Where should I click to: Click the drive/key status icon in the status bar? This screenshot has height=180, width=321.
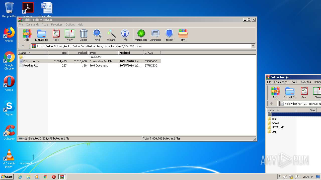(x=23, y=138)
